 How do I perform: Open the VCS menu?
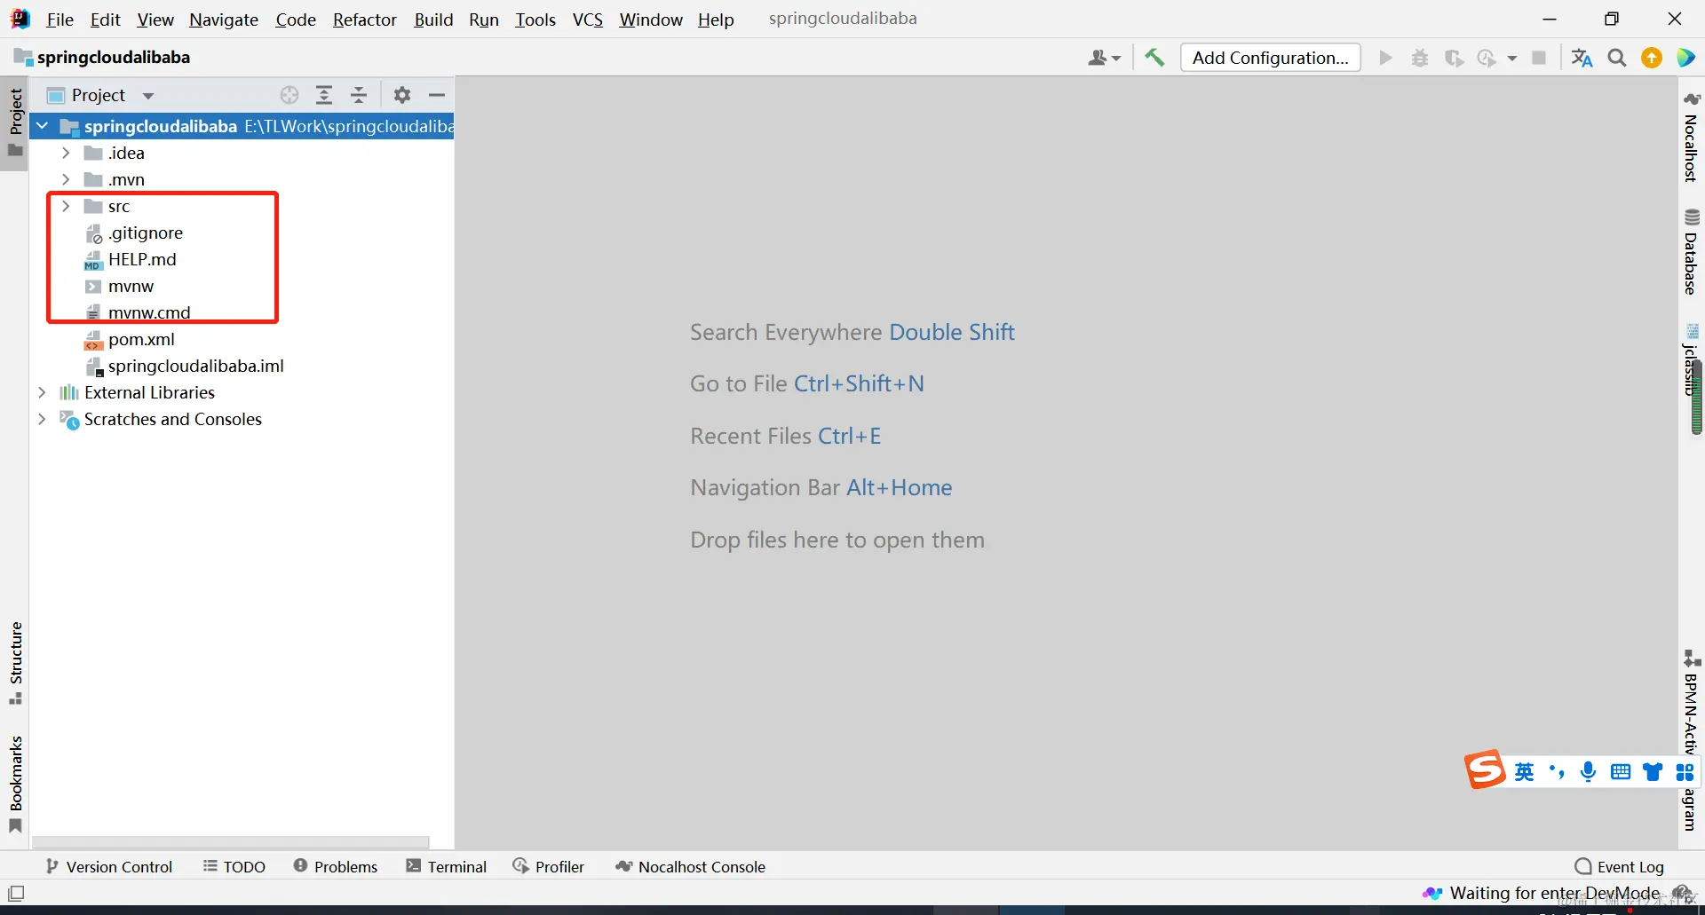pyautogui.click(x=588, y=20)
